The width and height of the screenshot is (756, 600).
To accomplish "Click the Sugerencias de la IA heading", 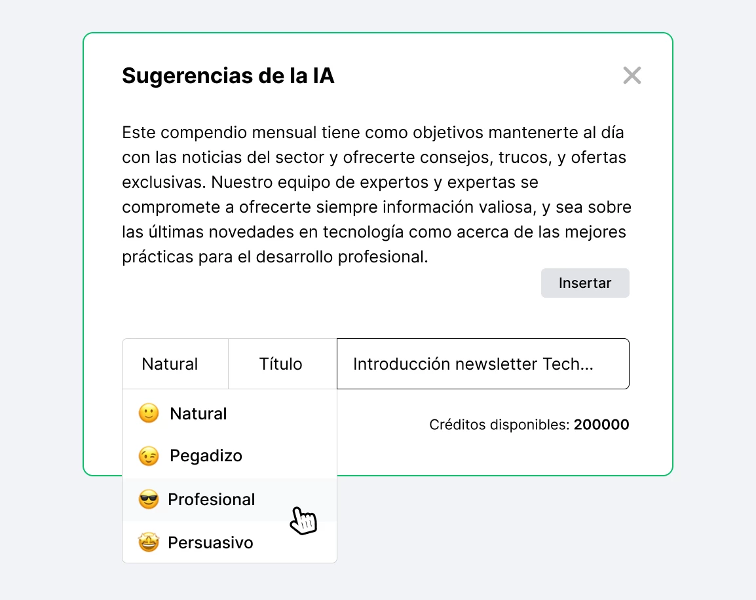I will 228,76.
